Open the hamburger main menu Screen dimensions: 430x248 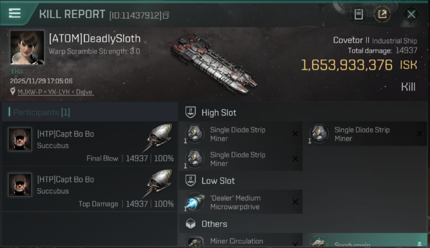tap(15, 13)
